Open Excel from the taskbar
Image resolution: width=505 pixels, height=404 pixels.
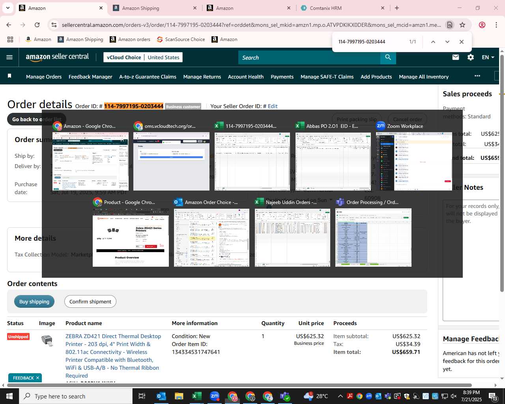coord(196,396)
